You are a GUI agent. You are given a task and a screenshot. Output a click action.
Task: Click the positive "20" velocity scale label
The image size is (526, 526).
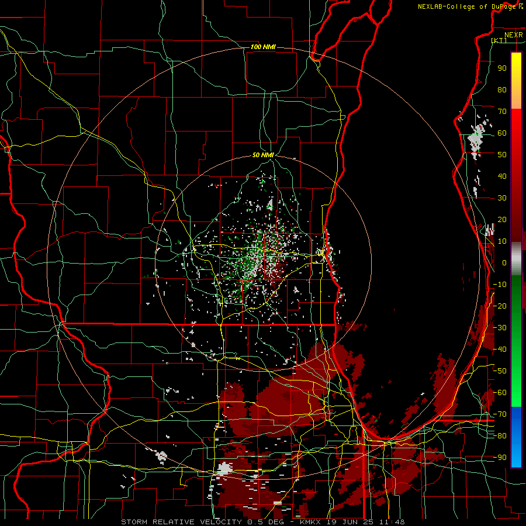point(502,219)
